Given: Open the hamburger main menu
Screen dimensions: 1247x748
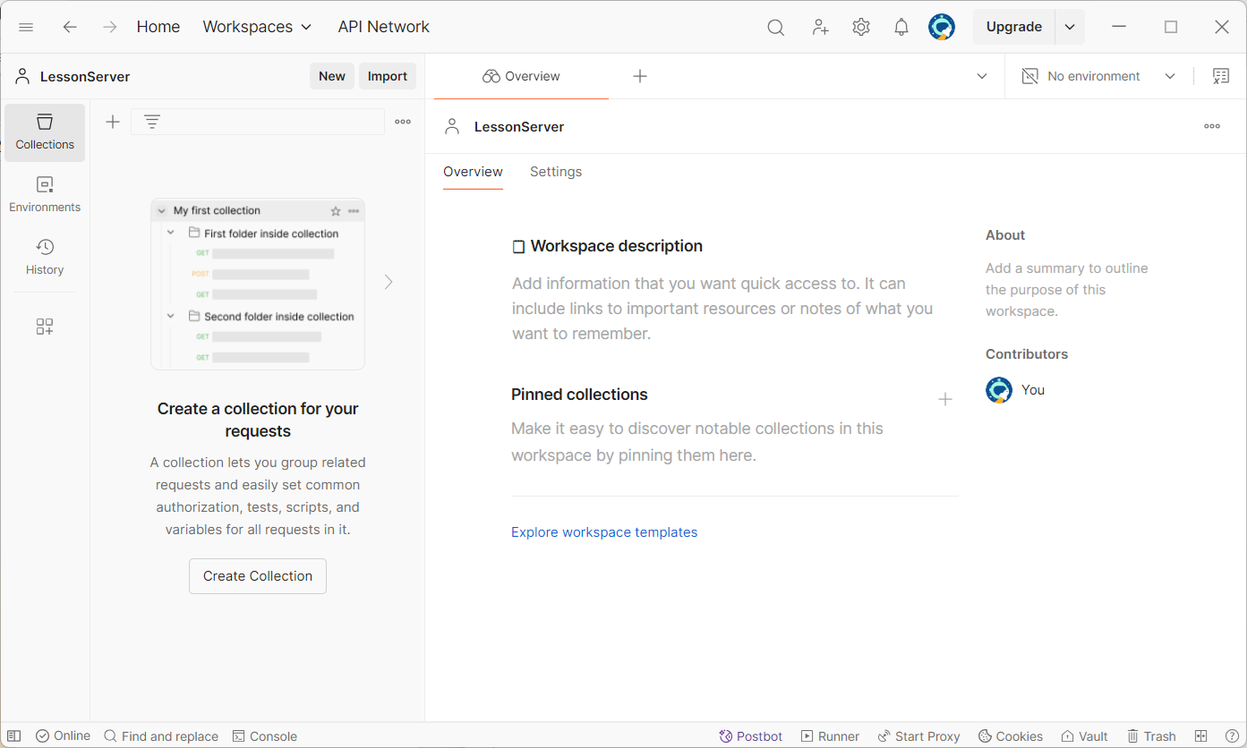Looking at the screenshot, I should click(x=26, y=27).
